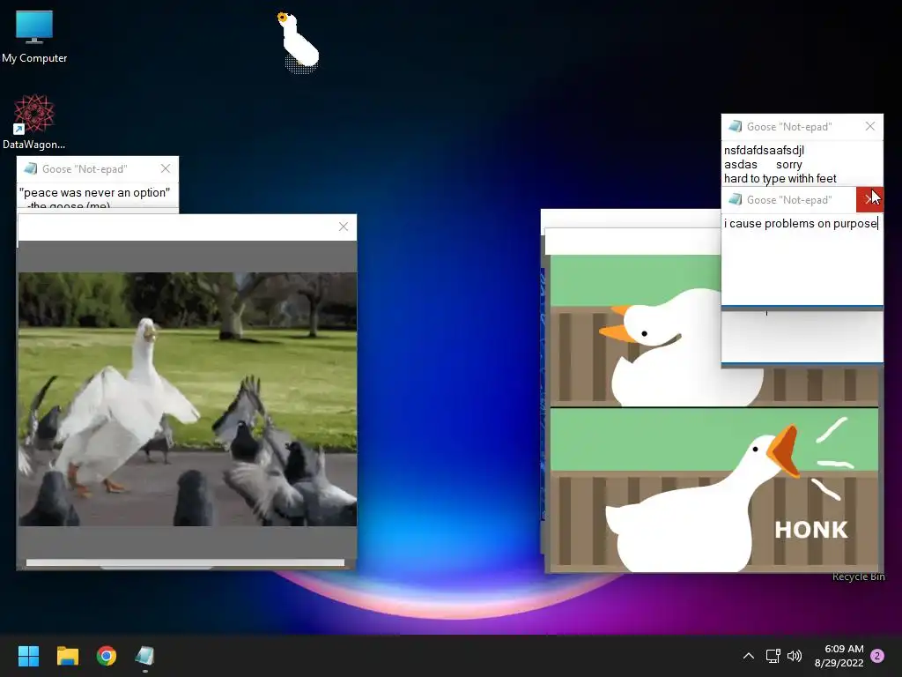The image size is (902, 677).
Task: Click the white goose walking on the desktop
Action: click(299, 42)
